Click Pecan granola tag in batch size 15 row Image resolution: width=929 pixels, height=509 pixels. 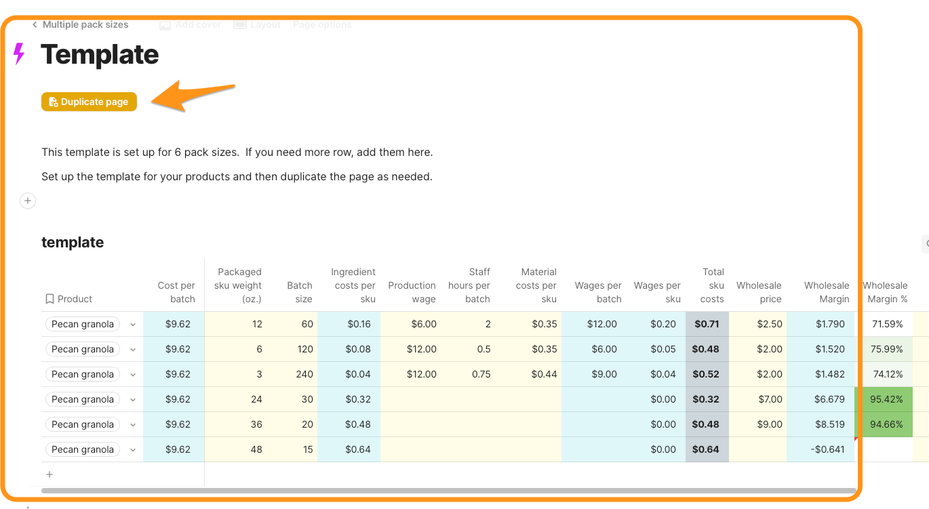pyautogui.click(x=83, y=449)
